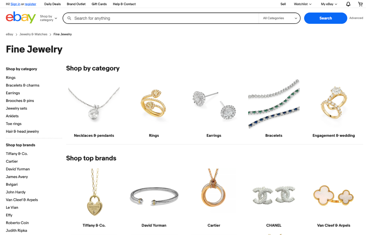Open the All Categories dropdown

(x=280, y=18)
